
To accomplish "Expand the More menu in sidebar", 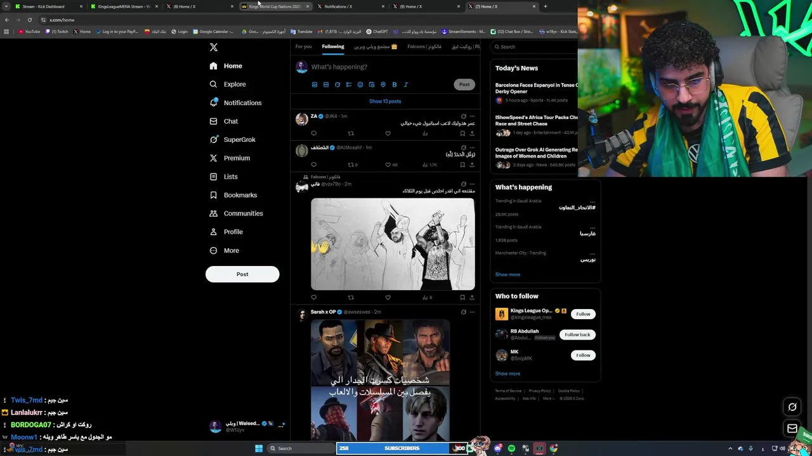I will coord(224,250).
